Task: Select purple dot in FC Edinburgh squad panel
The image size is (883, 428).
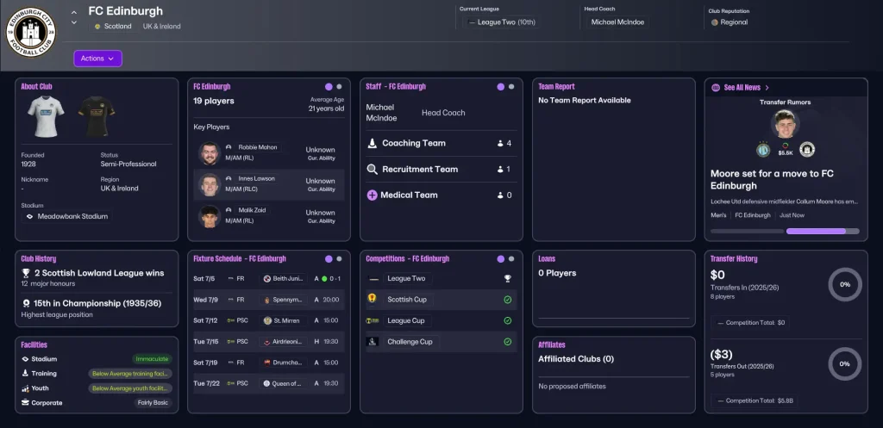Action: (329, 87)
